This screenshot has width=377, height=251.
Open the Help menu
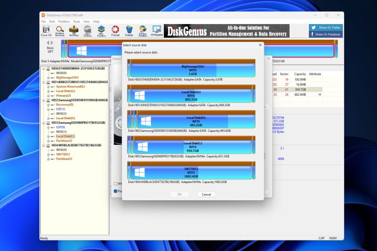[x=96, y=21]
